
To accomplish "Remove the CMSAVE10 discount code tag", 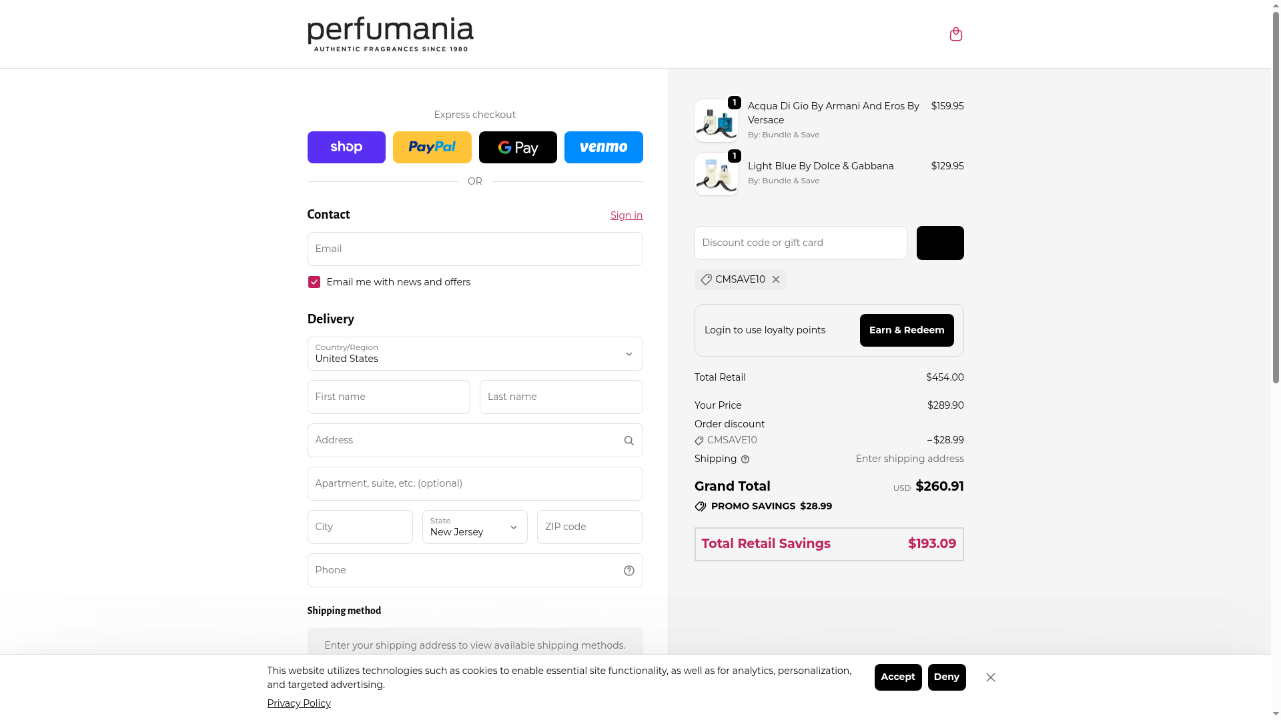I will (776, 279).
